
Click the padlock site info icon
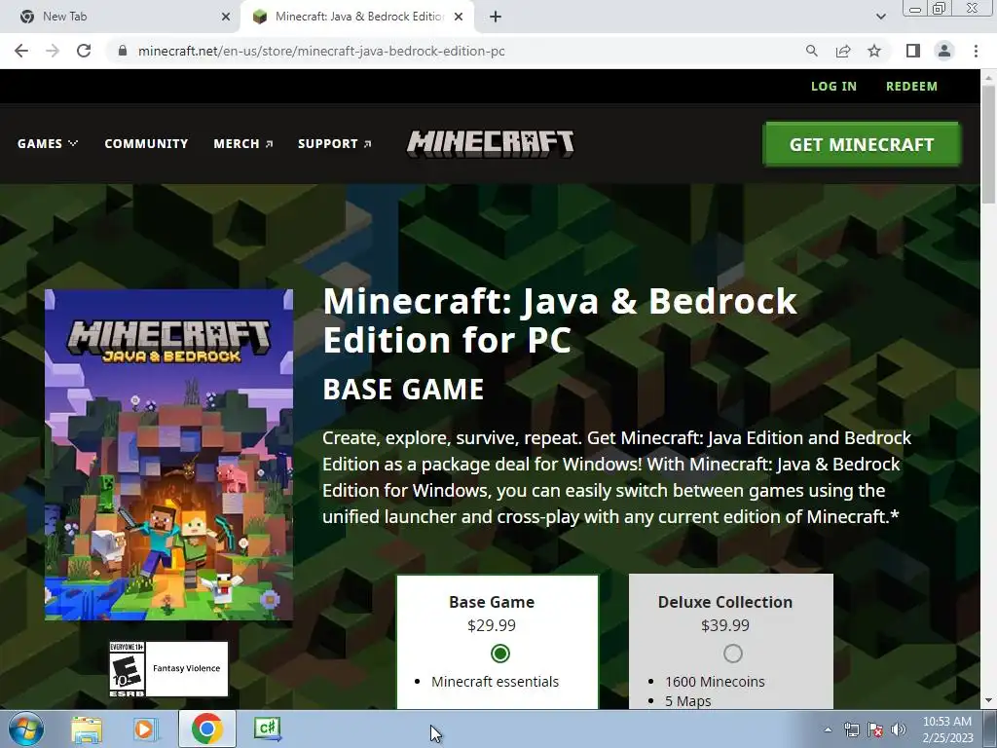point(123,51)
